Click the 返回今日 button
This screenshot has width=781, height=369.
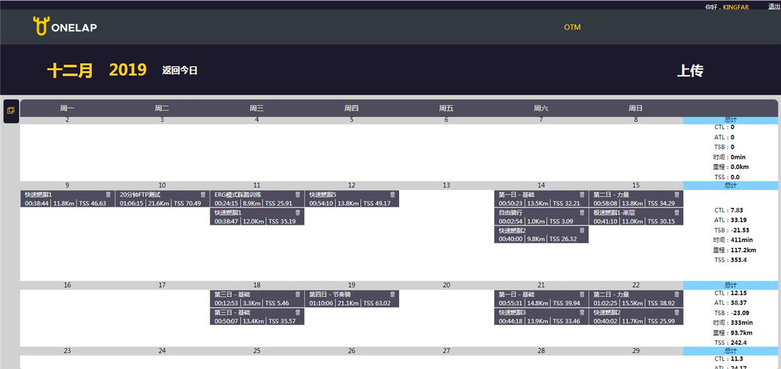click(180, 71)
